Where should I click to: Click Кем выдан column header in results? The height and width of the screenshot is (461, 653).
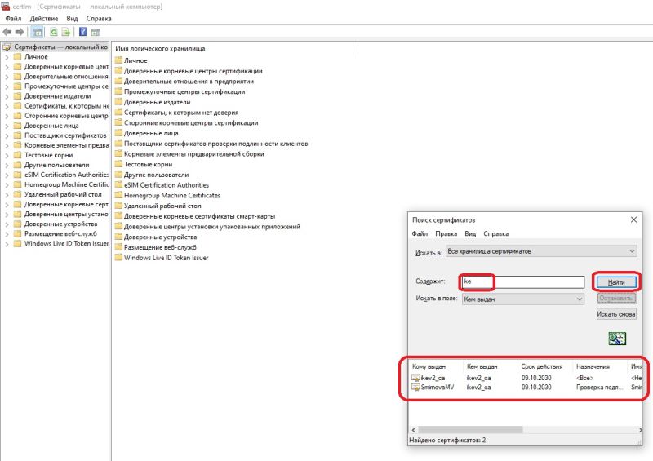[x=491, y=366]
